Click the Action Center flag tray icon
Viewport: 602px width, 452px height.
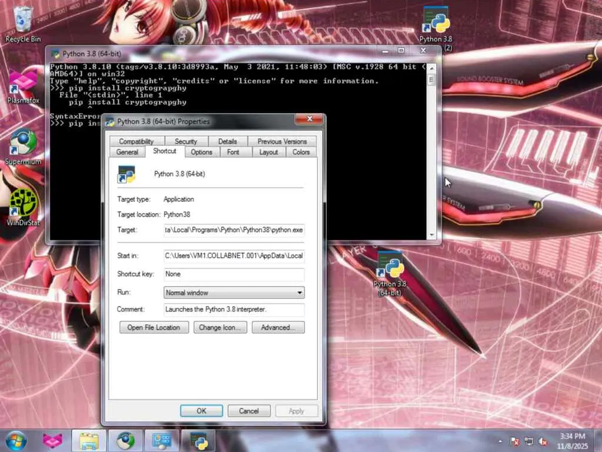[x=515, y=441]
